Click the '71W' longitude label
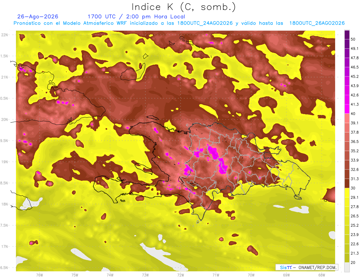 tap(216, 275)
